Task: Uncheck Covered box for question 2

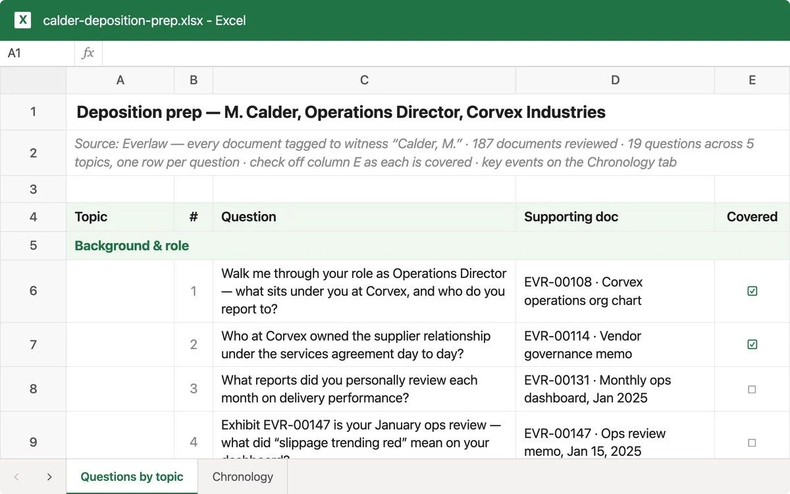Action: (752, 344)
